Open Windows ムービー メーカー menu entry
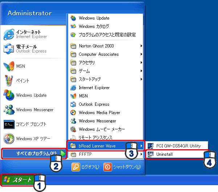 point(106,129)
